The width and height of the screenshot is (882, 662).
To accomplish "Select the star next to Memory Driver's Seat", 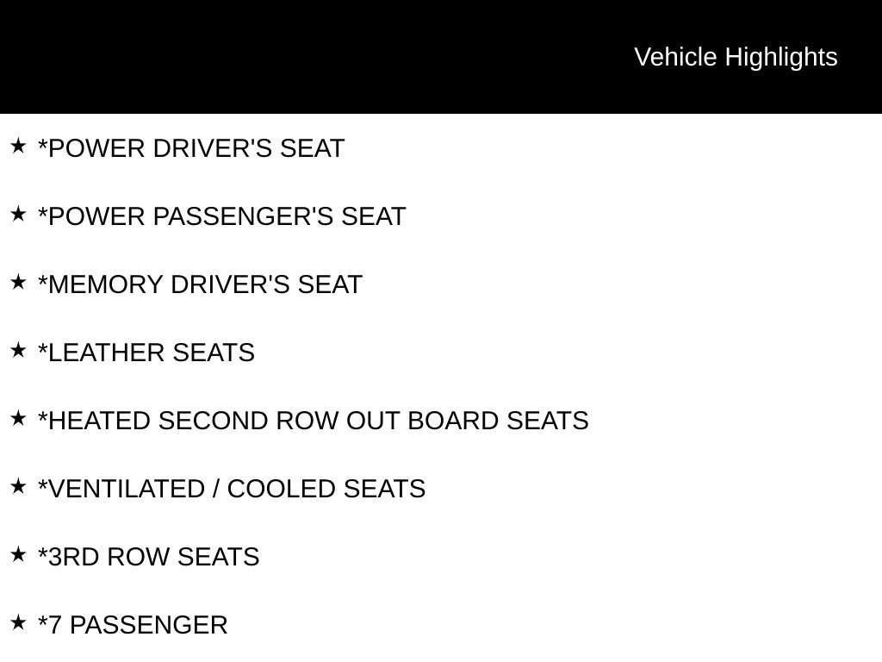I will click(x=18, y=282).
